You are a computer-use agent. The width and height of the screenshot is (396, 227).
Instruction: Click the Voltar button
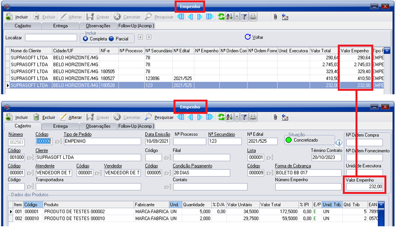click(254, 37)
